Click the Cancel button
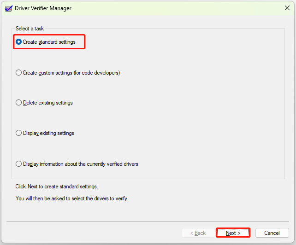Viewport: 296px width, 245px height. coord(272,233)
